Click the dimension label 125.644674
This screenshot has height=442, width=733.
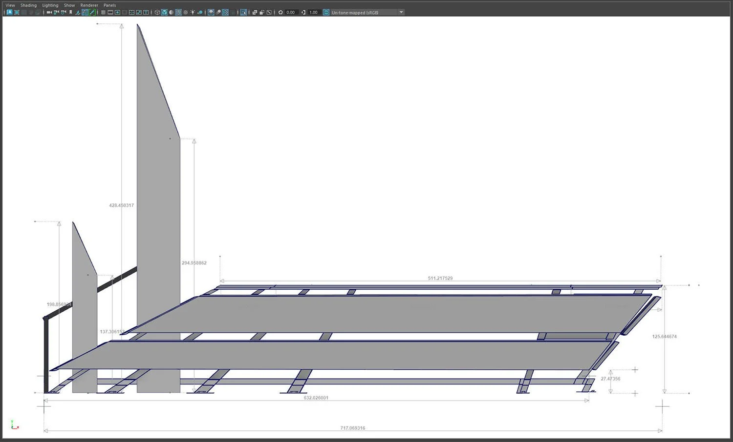tap(665, 337)
